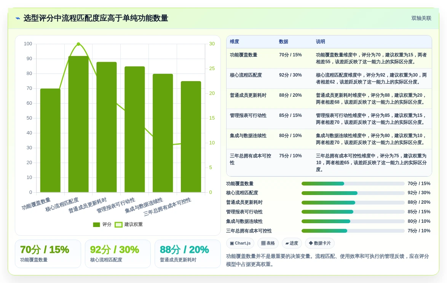Click the 三年总拥有成本可控性 x-axis label
The width and height of the screenshot is (447, 283).
coord(167,207)
